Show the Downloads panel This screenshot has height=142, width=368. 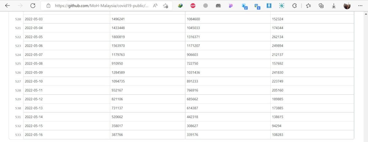point(334,5)
